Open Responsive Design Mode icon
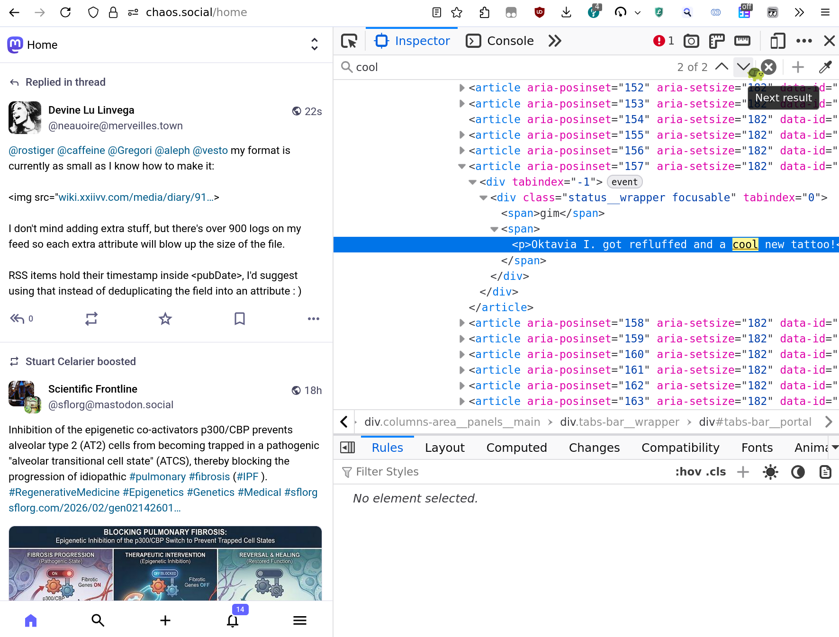This screenshot has width=839, height=637. (777, 41)
